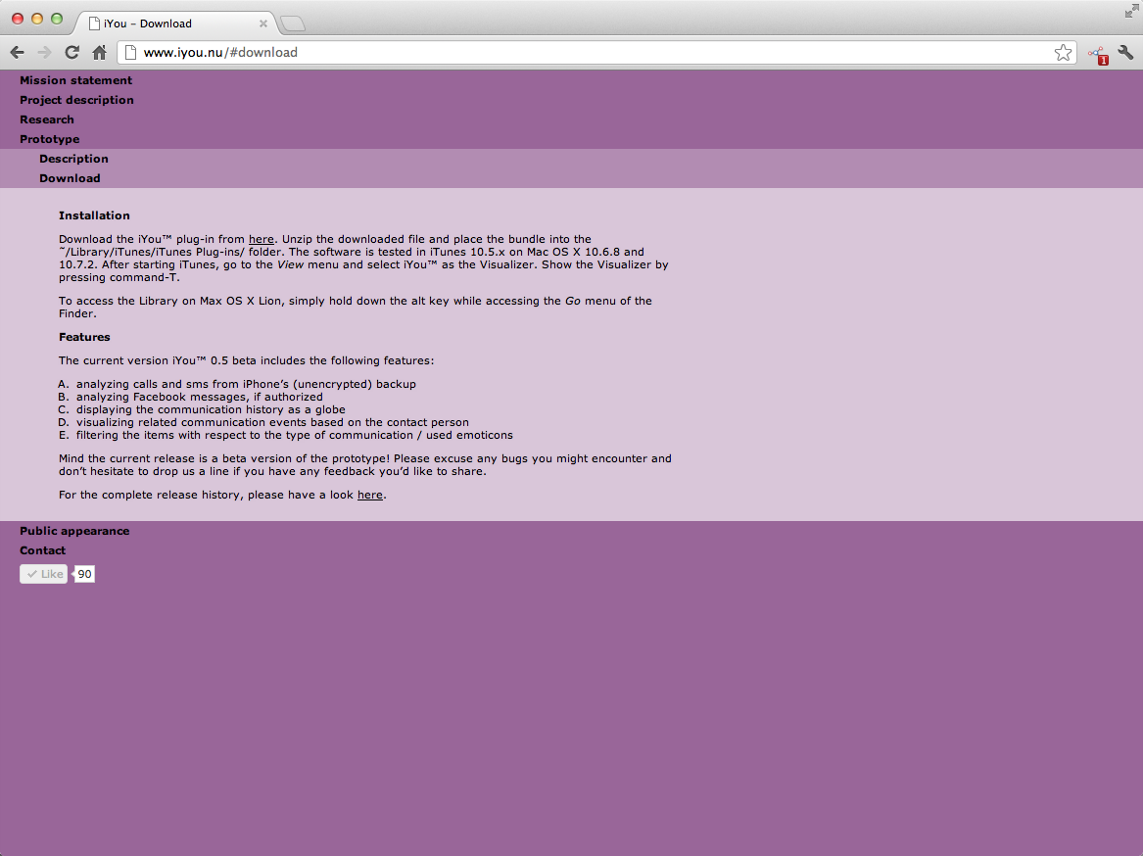Viewport: 1143px width, 856px height.
Task: Bookmark page with the star icon
Action: [x=1063, y=53]
